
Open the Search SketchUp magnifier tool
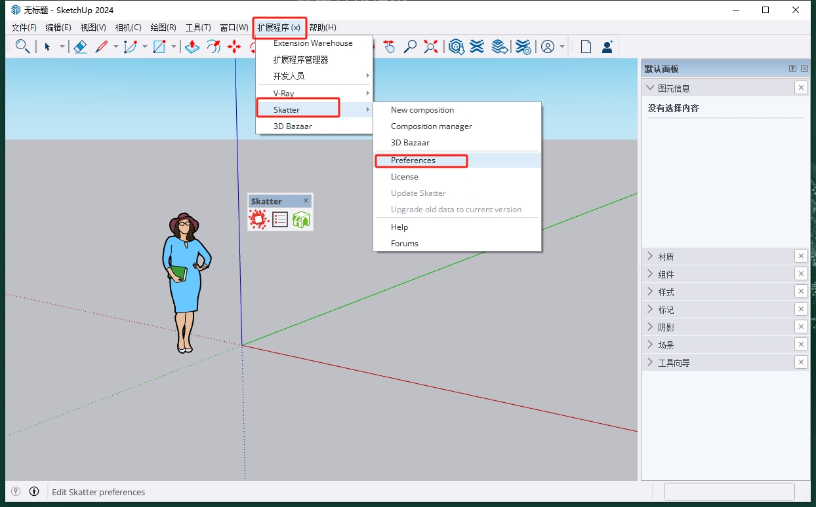22,47
